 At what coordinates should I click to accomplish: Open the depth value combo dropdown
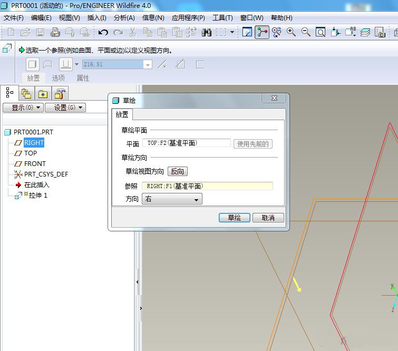coord(148,64)
